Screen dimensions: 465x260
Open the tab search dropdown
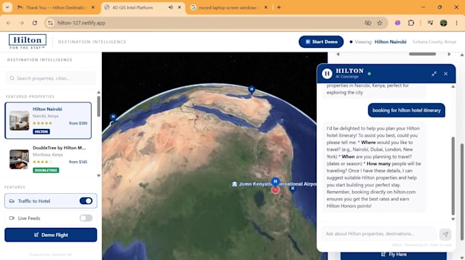(x=7, y=8)
